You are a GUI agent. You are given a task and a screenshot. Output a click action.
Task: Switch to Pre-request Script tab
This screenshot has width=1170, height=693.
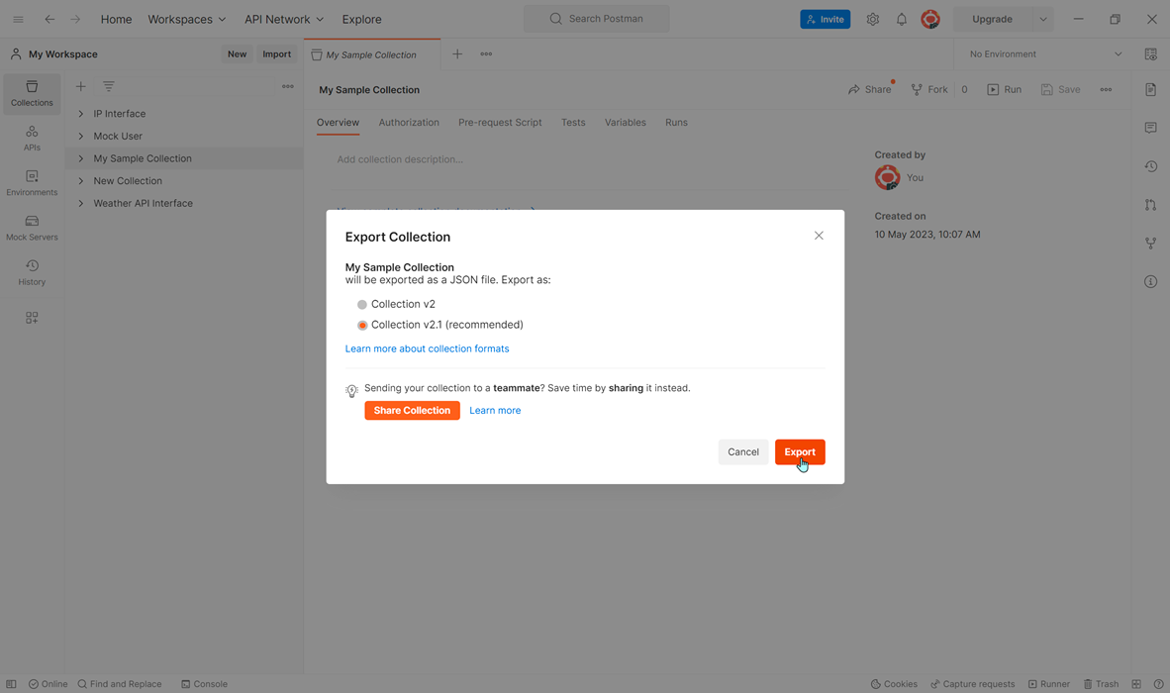click(x=500, y=123)
